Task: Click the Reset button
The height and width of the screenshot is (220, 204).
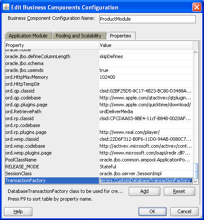Action: click(179, 191)
